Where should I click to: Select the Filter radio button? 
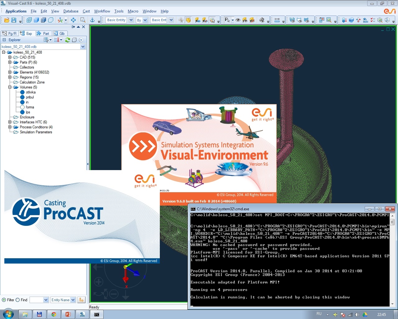(x=4, y=300)
